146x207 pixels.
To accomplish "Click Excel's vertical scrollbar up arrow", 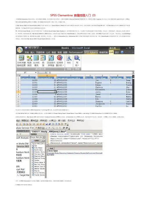I will (133, 76).
